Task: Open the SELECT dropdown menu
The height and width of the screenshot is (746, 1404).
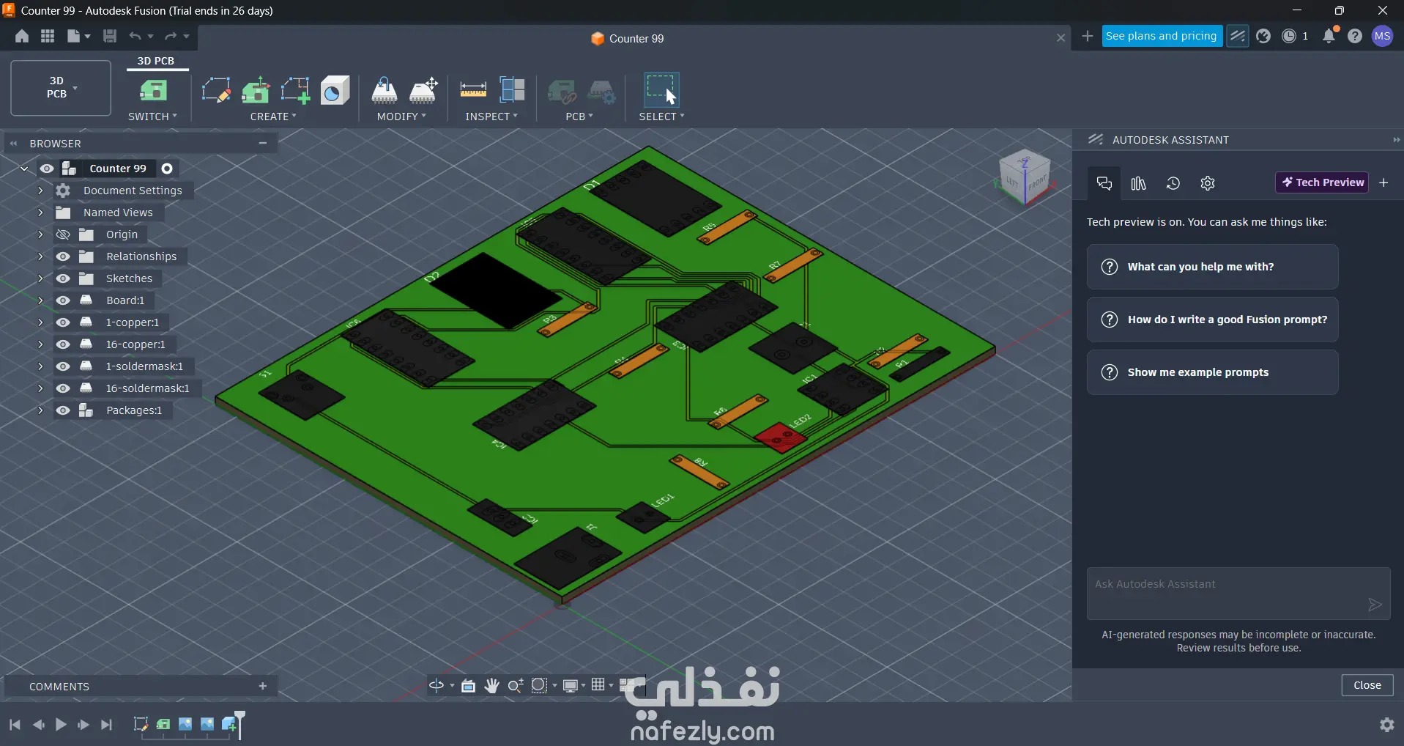Action: pyautogui.click(x=661, y=117)
